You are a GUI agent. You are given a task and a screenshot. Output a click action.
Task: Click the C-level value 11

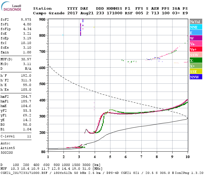(29, 136)
